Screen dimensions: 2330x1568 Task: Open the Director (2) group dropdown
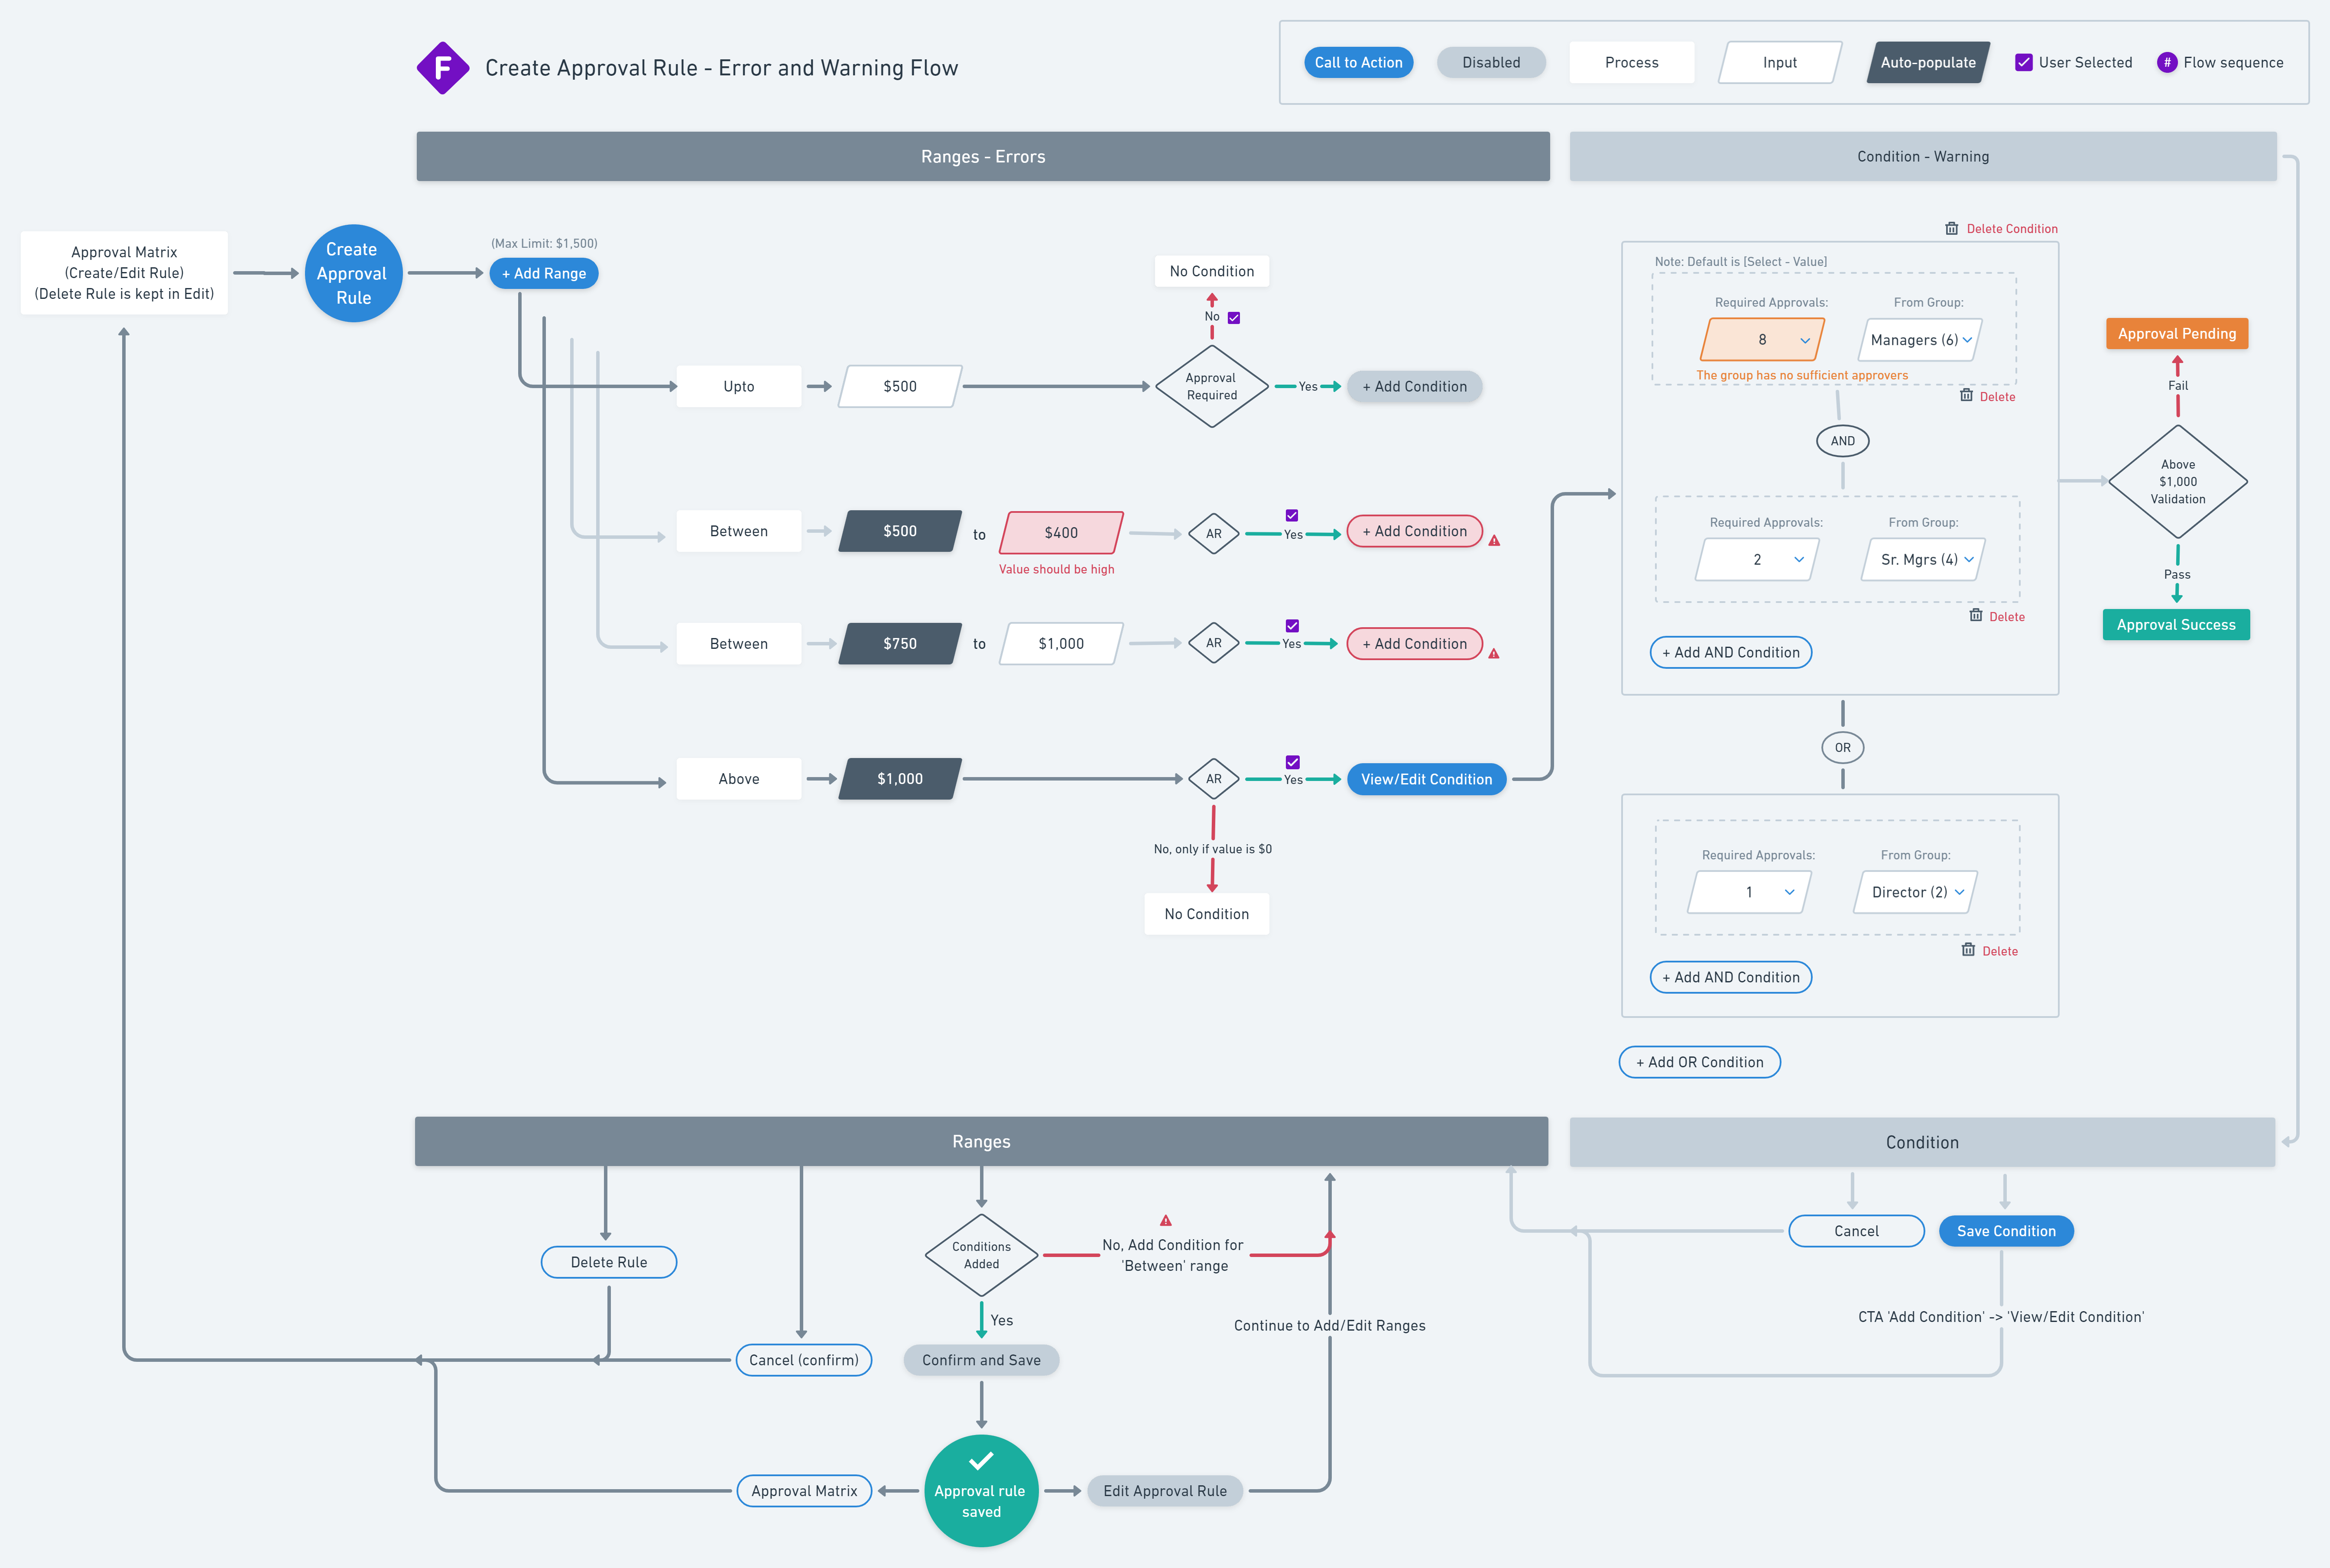tap(1916, 892)
